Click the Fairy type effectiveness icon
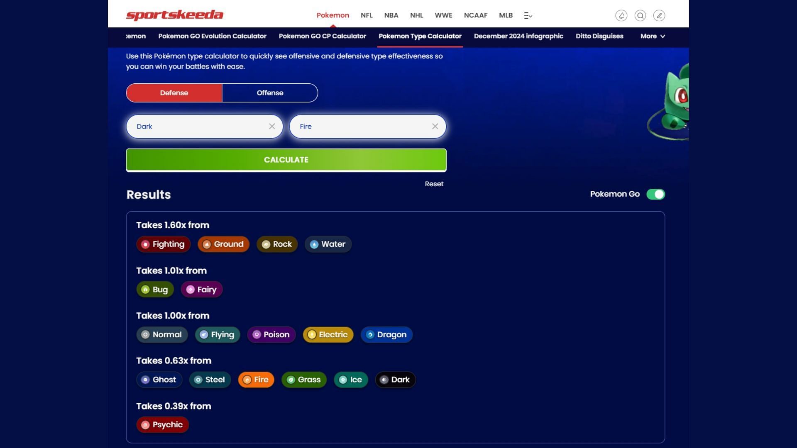Viewport: 797px width, 448px height. tap(191, 289)
